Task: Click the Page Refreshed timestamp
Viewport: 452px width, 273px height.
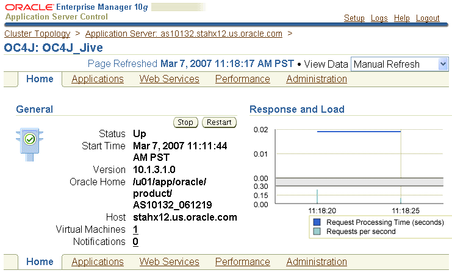Action: coord(227,63)
